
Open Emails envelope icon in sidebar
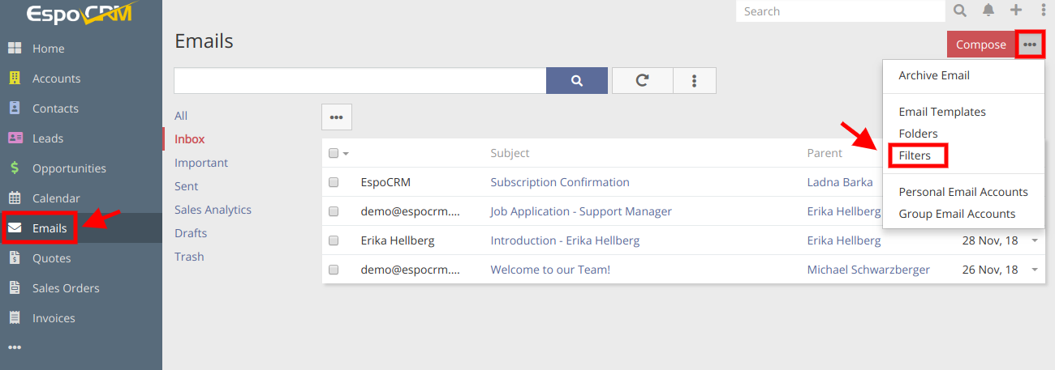pos(15,228)
